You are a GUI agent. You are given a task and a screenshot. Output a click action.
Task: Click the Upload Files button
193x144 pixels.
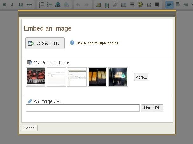click(x=45, y=43)
